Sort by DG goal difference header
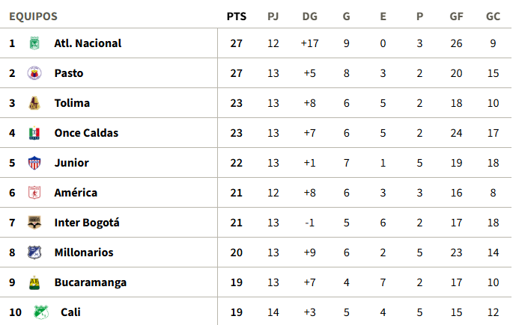Viewport: 513px width, 325px height. click(309, 16)
